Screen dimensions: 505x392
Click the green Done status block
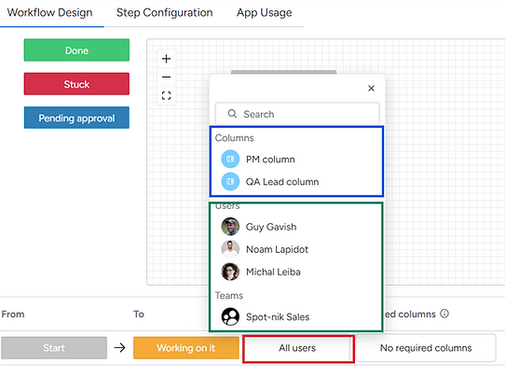(76, 50)
